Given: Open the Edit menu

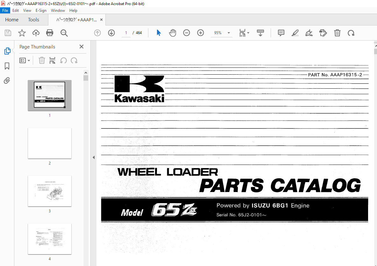Looking at the screenshot, I should click(x=16, y=10).
